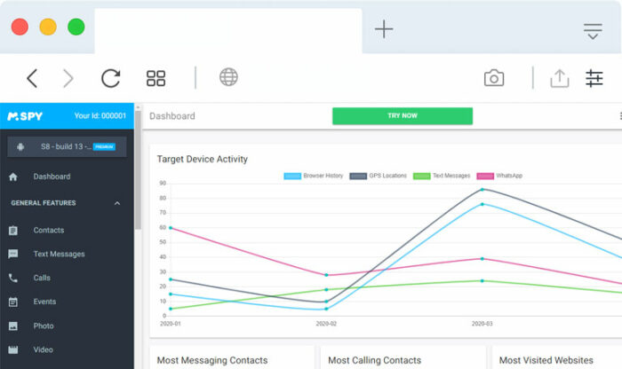This screenshot has width=622, height=369.
Task: Click the 2020-01 axis label
Action: click(171, 324)
